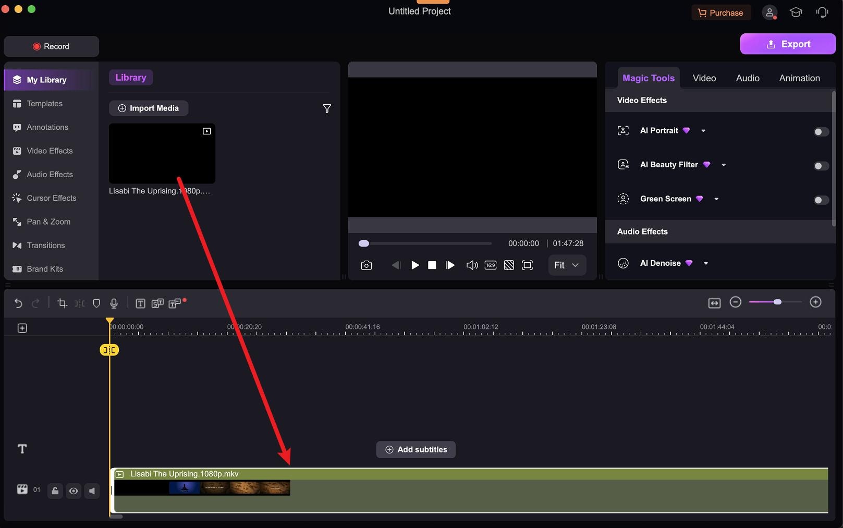This screenshot has width=843, height=528.
Task: Click the Undo arrow
Action: point(18,303)
